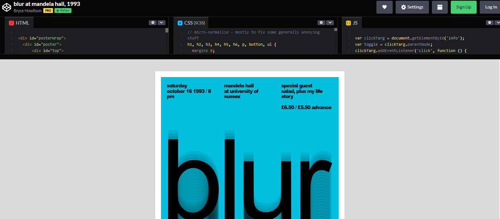Expand JS editor dropdown chevron
The width and height of the screenshot is (500, 219).
coord(498,22)
